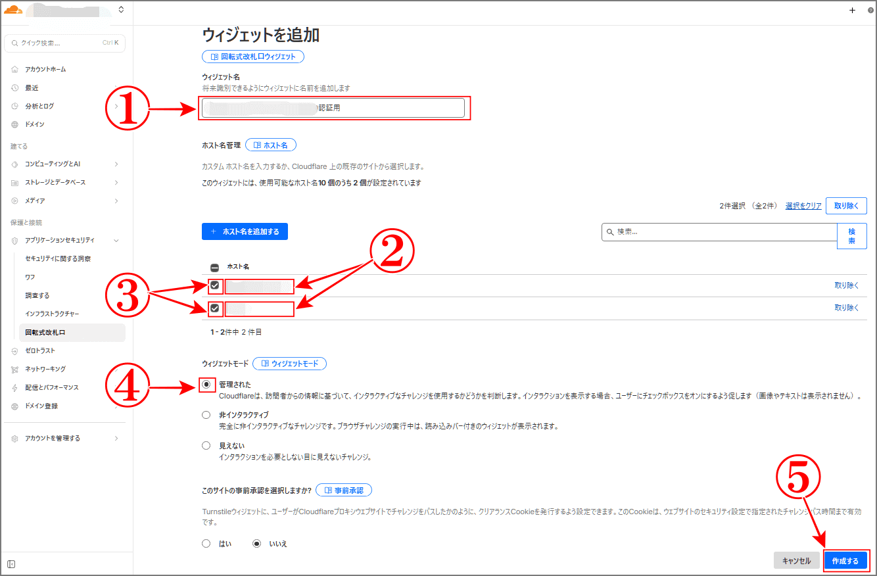Select the 見えない widget mode radio button
Image resolution: width=877 pixels, height=576 pixels.
coord(206,445)
